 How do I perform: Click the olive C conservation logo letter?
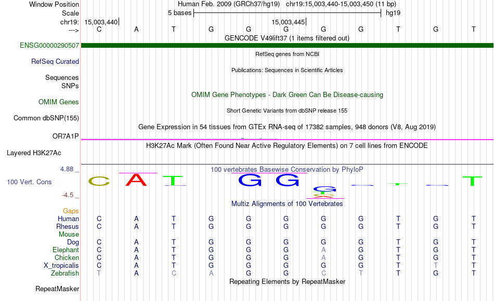(99, 181)
